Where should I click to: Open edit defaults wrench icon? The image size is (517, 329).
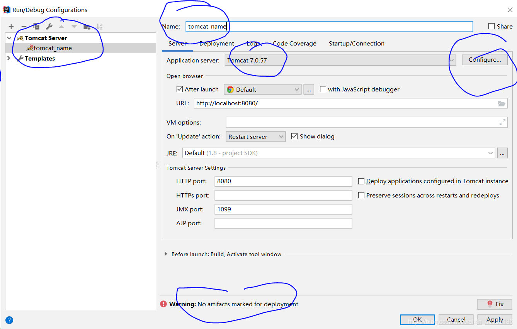[x=49, y=27]
